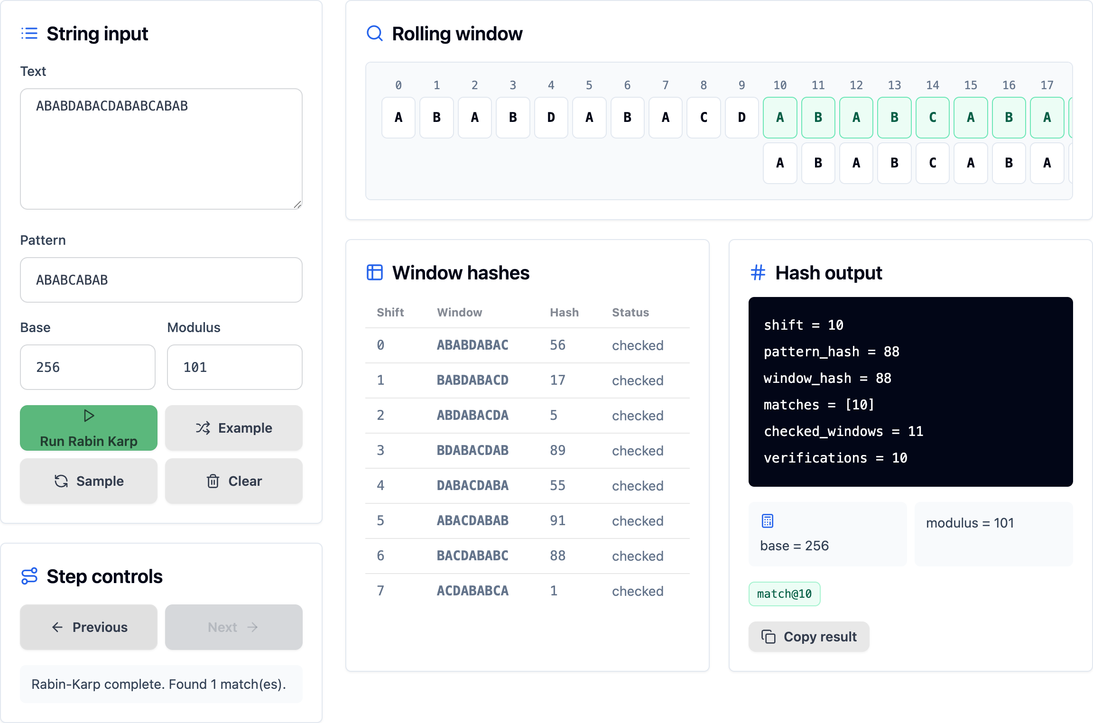
Task: Clear all inputs
Action: pos(234,481)
